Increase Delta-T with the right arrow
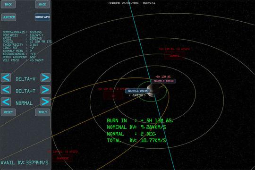Viewport: 255px width, 170px height. 45,90
